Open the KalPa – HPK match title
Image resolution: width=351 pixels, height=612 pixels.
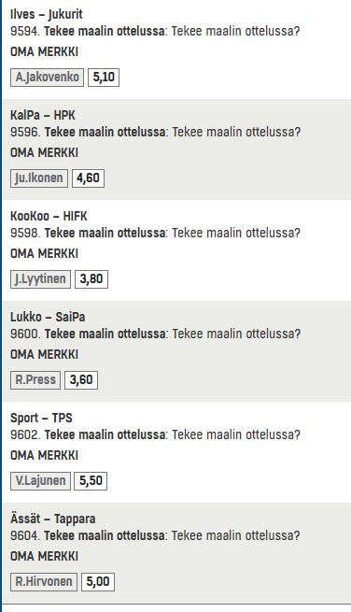pos(43,115)
